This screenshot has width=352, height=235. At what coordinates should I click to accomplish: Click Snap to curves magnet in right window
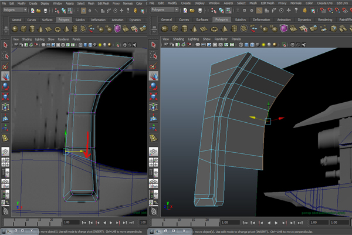click(x=330, y=11)
